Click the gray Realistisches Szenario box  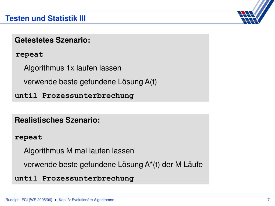(110, 149)
